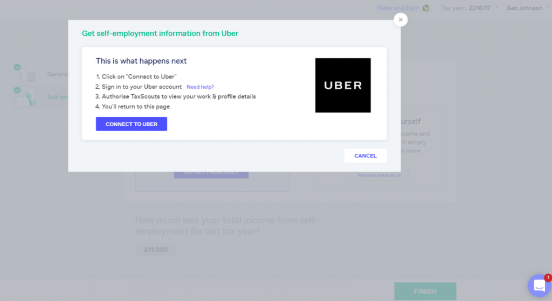
Task: Click the green Finish button
Action: point(425,291)
